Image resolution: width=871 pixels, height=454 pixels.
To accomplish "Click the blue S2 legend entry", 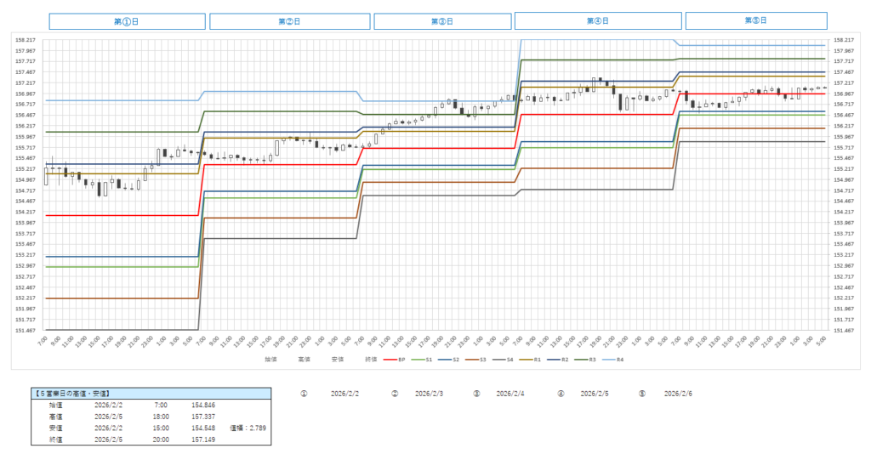I will click(451, 360).
